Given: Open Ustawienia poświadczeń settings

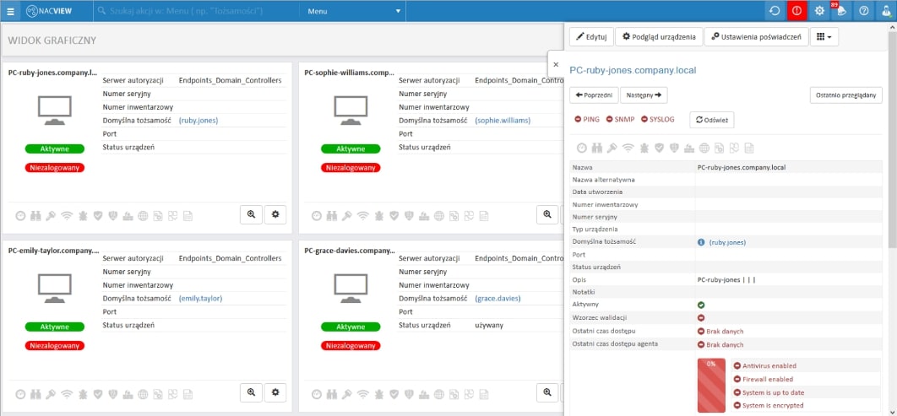Looking at the screenshot, I should (754, 37).
